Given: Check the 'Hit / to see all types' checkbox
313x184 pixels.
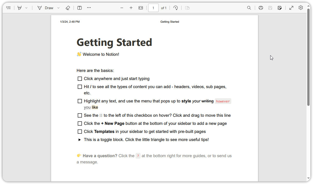Looking at the screenshot, I should (80, 87).
